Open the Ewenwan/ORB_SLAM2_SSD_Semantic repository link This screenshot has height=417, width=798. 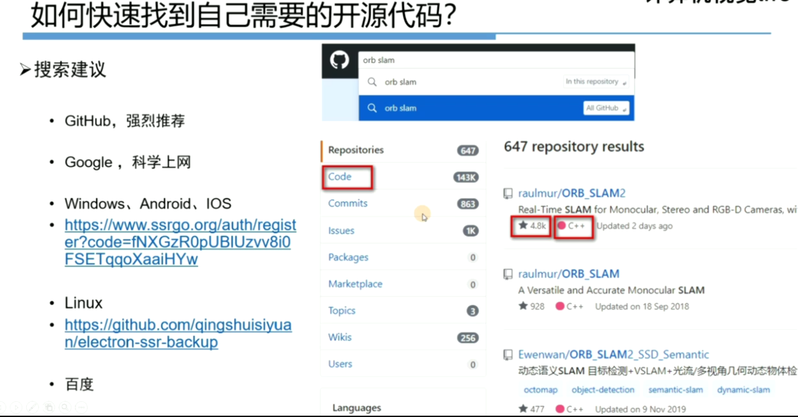(x=614, y=355)
